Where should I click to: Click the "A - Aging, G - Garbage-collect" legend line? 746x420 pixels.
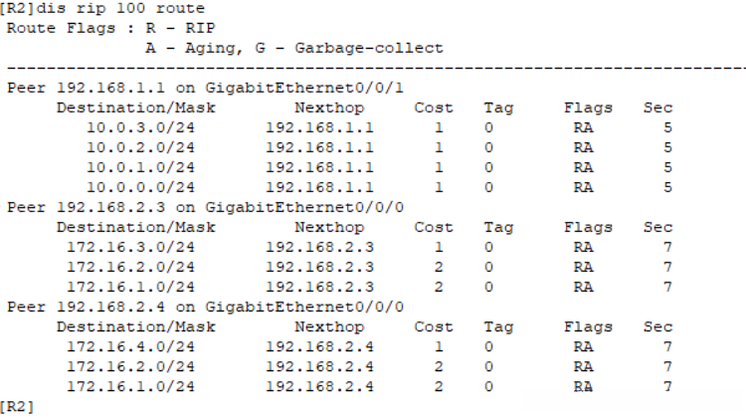click(293, 48)
